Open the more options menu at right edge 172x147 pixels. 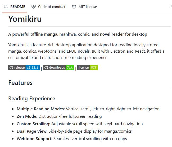[x=171, y=7]
